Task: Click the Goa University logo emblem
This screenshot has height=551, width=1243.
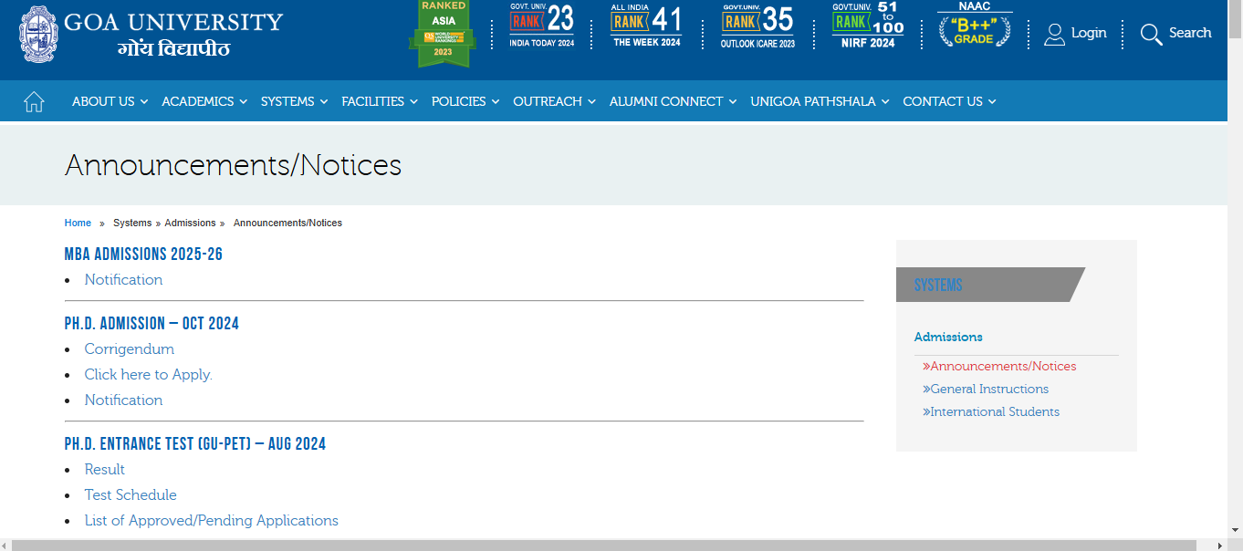Action: click(x=37, y=34)
